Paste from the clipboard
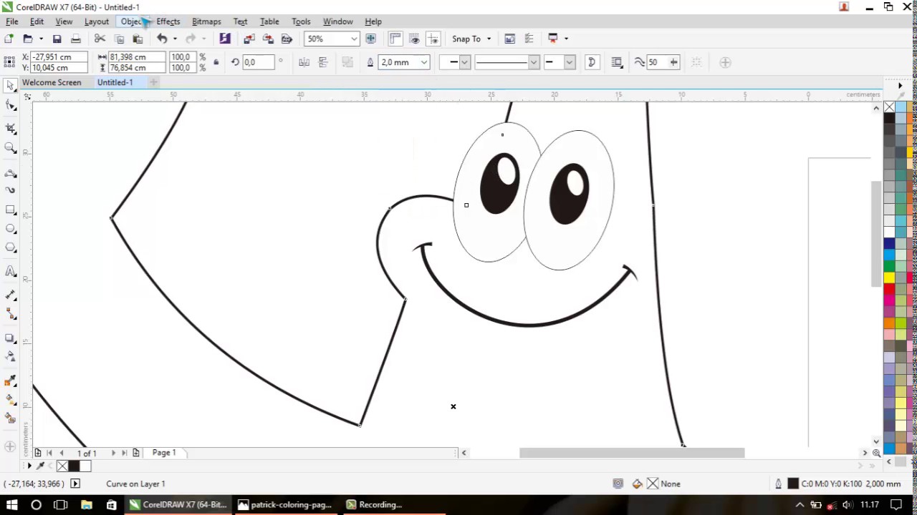Viewport: 917px width, 515px height. point(138,39)
